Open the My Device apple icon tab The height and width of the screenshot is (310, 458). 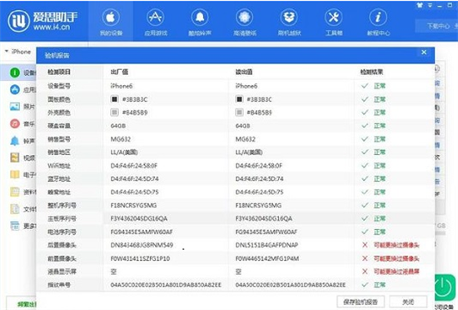(x=111, y=17)
